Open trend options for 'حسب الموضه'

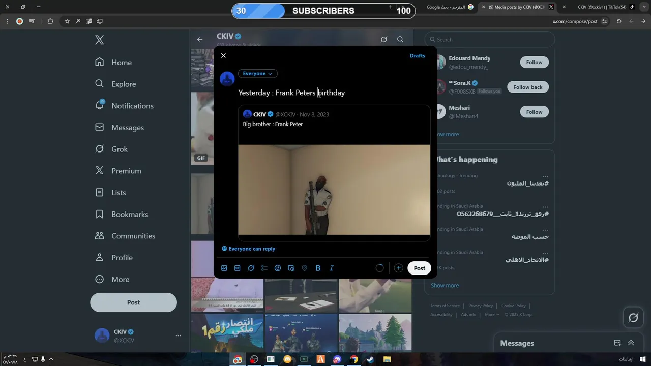[545, 229]
